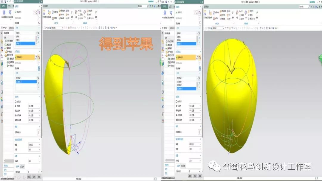Open 第一交叉线串 continuity dropdown, left dialog
322x181 pixels.
[34, 116]
